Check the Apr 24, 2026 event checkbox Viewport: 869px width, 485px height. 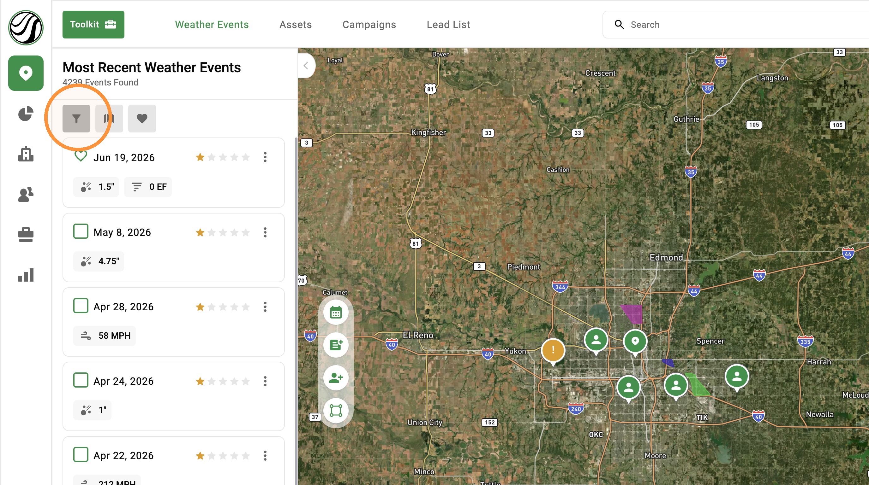click(x=81, y=380)
